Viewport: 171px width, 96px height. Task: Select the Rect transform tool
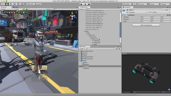[x=18, y=4]
